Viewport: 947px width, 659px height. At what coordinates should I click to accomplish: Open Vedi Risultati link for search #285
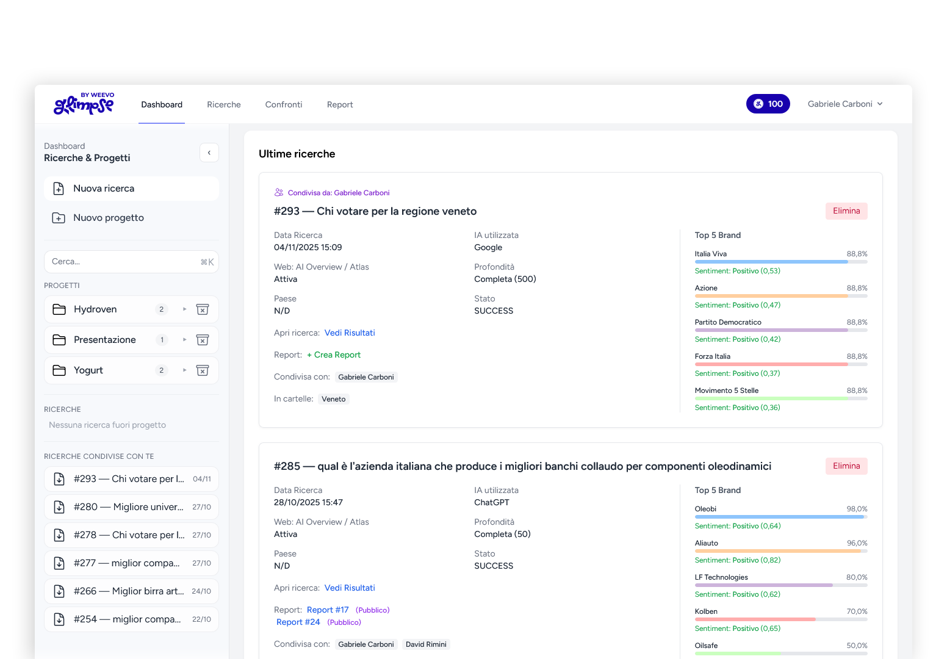coord(350,588)
